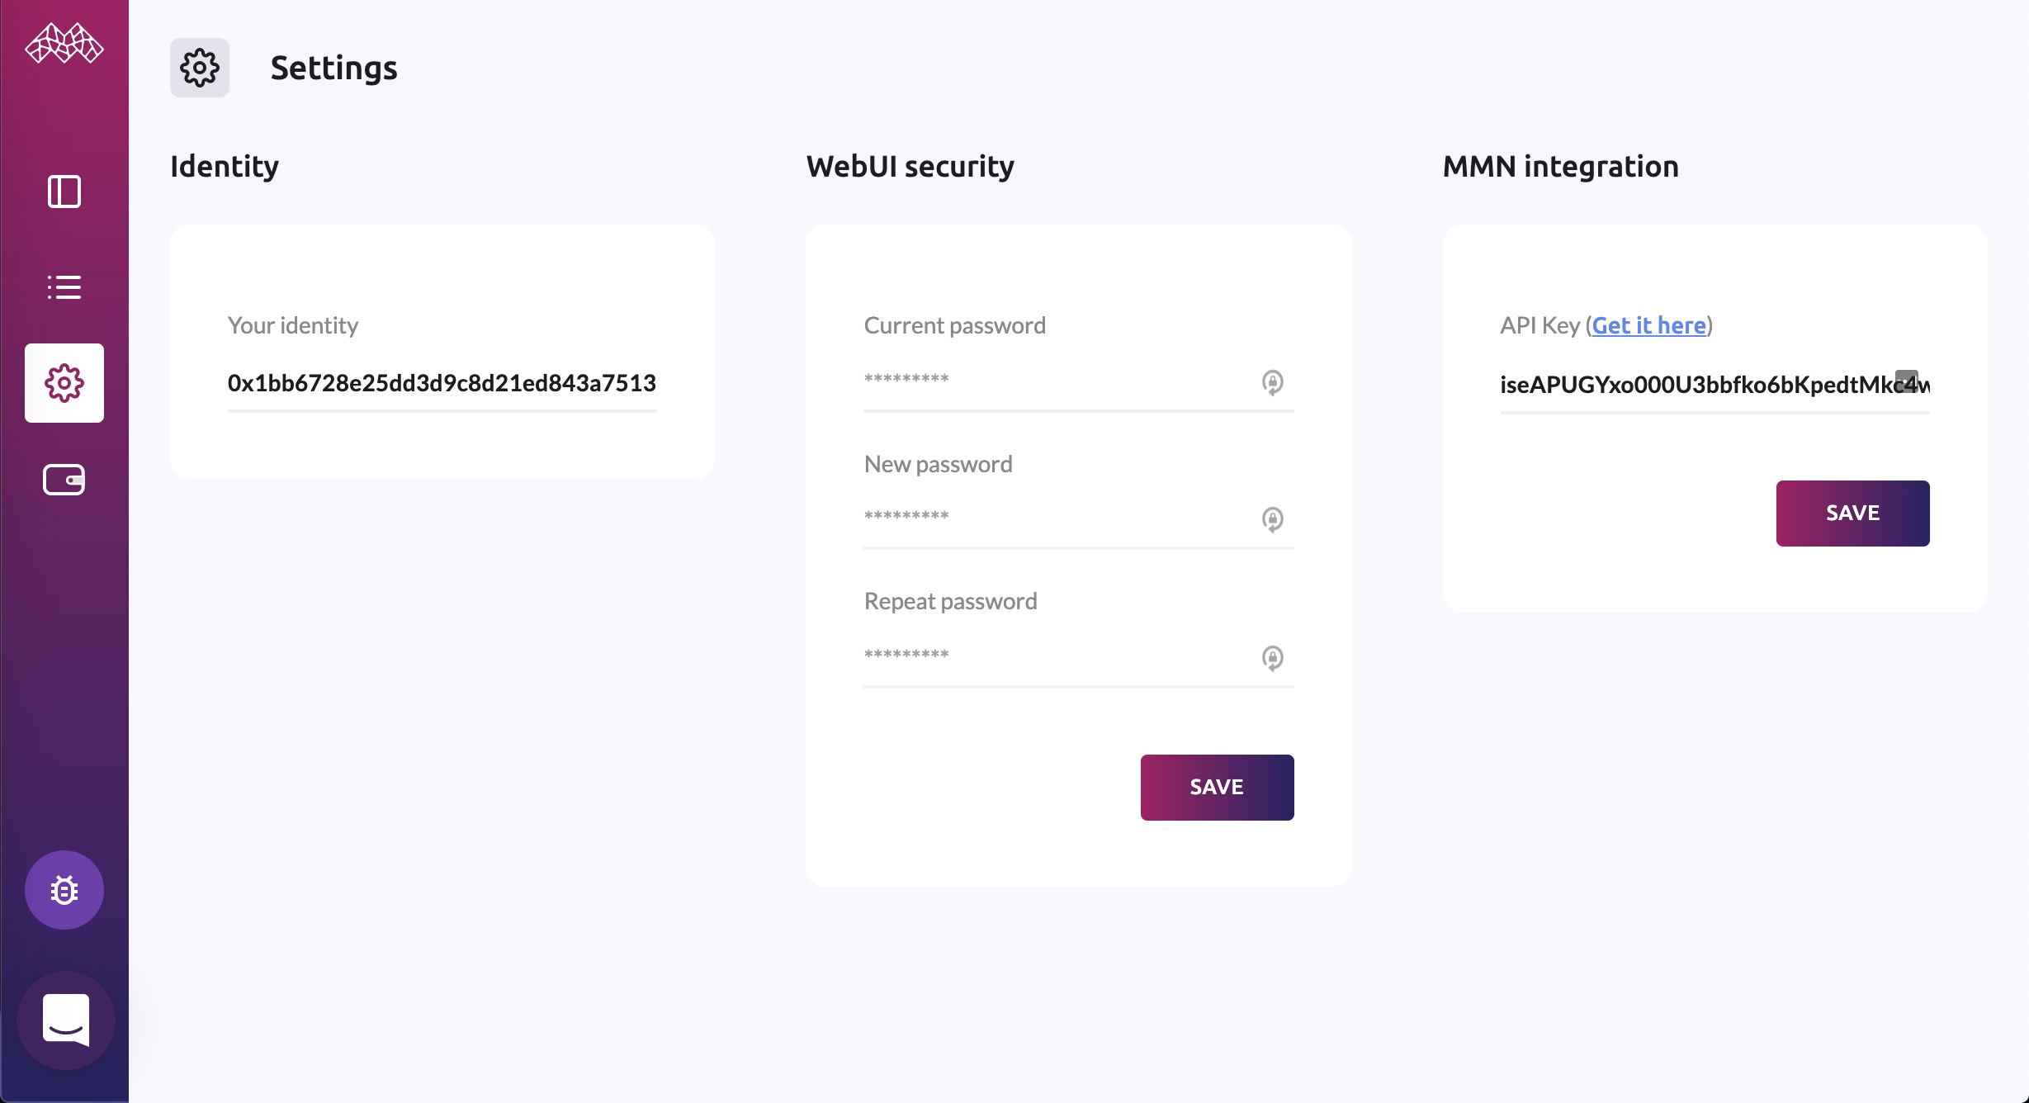Click the bug report round button
Image resolution: width=2029 pixels, height=1103 pixels.
(64, 890)
